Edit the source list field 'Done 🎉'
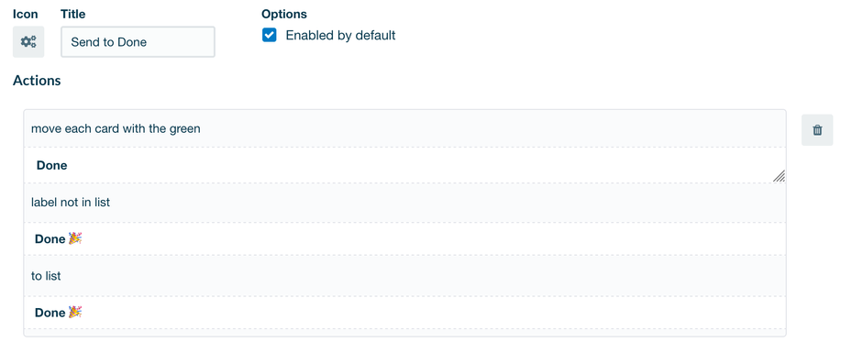 click(x=404, y=238)
